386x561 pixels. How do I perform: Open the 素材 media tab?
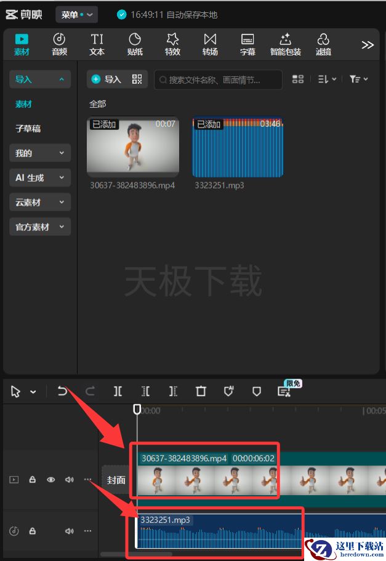point(22,44)
